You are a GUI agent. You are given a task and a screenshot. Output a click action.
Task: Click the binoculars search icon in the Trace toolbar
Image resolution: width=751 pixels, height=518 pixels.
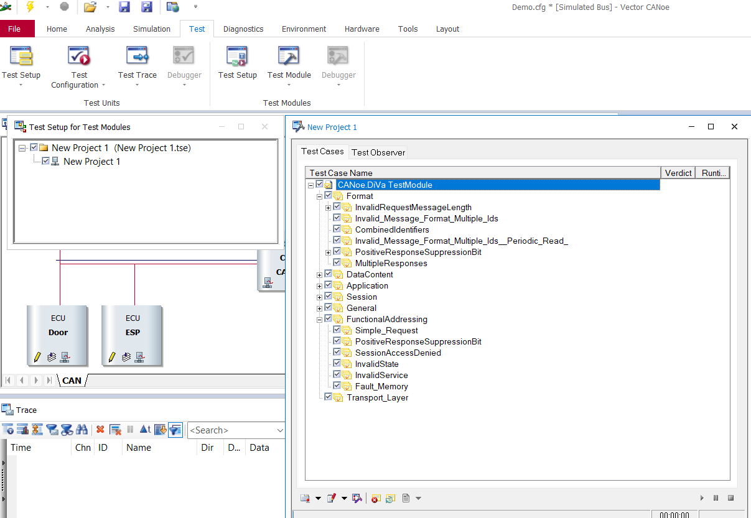click(82, 429)
